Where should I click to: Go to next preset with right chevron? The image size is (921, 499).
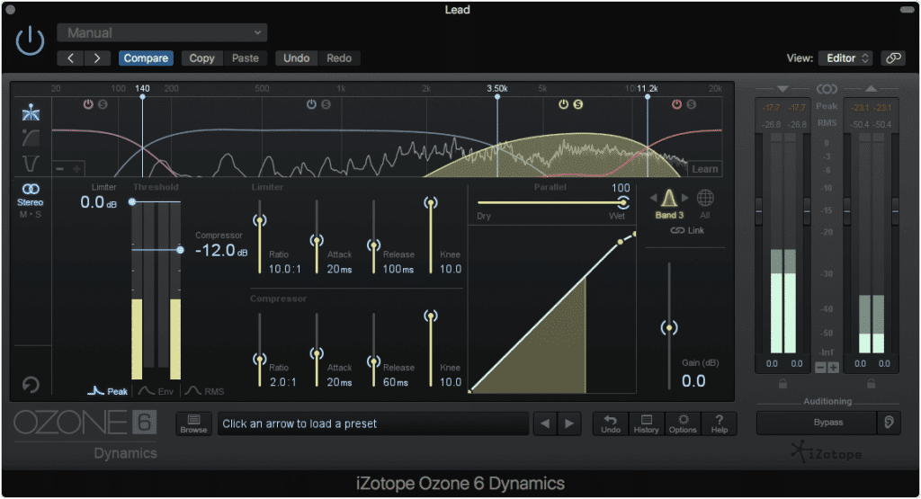coord(97,58)
